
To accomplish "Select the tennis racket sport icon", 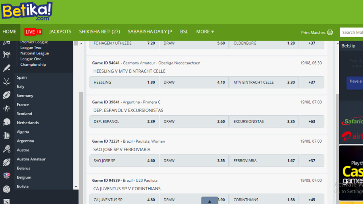I will tap(6, 149).
